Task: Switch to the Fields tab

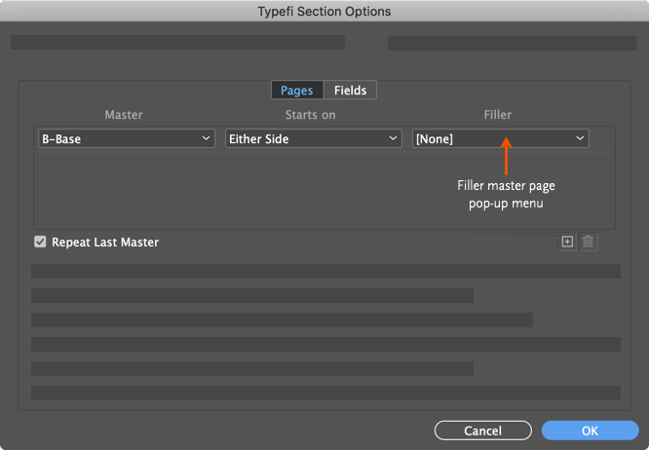Action: click(350, 91)
